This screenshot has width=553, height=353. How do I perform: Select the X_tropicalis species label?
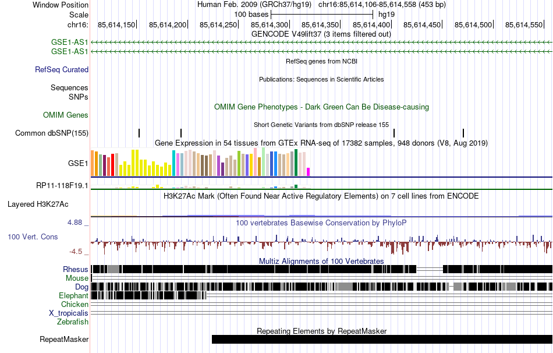[x=69, y=313]
